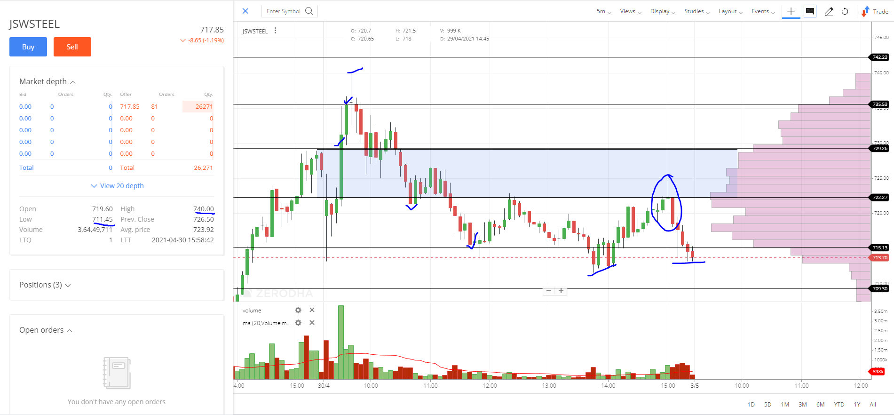Zoom in chart with plus button
Screen dimensions: 894x415
point(561,291)
